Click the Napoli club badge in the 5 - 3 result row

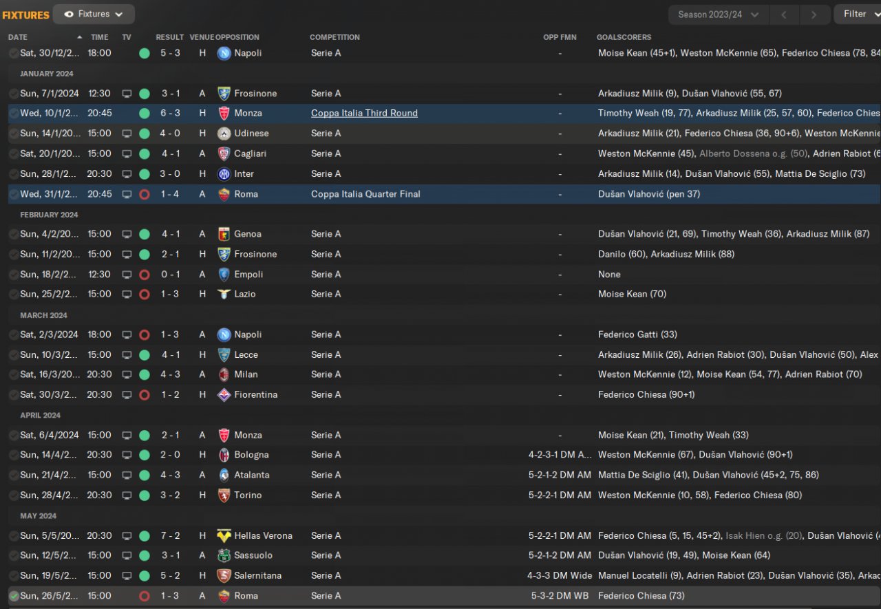tap(224, 53)
